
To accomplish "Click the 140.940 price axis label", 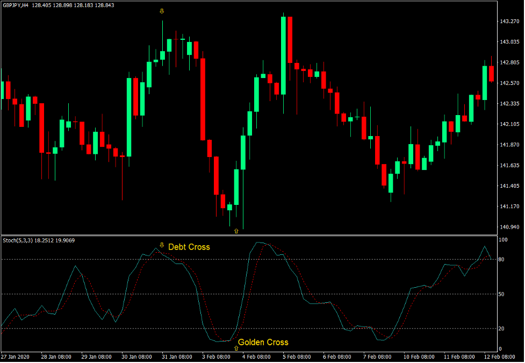I will 508,227.
